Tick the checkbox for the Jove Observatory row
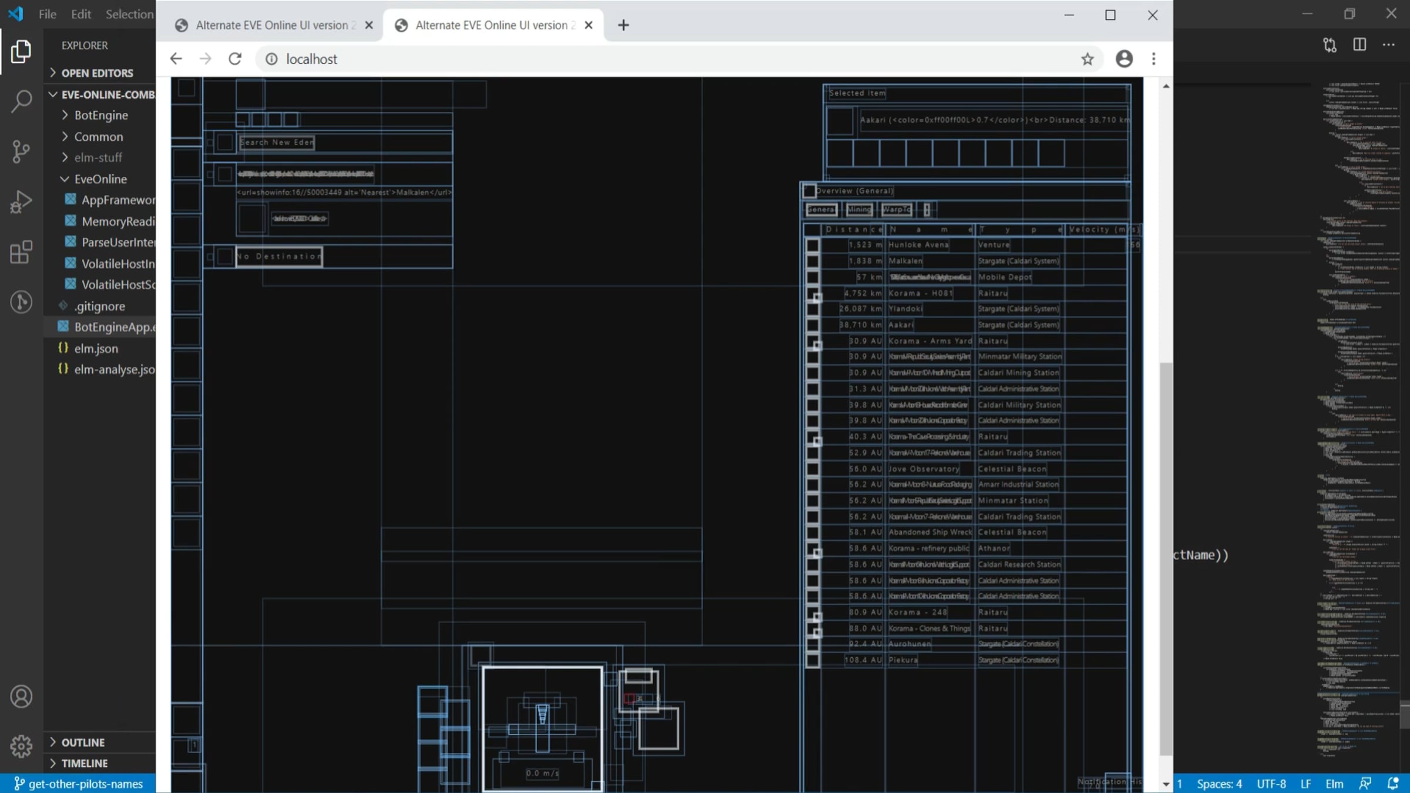The width and height of the screenshot is (1410, 793). (813, 469)
